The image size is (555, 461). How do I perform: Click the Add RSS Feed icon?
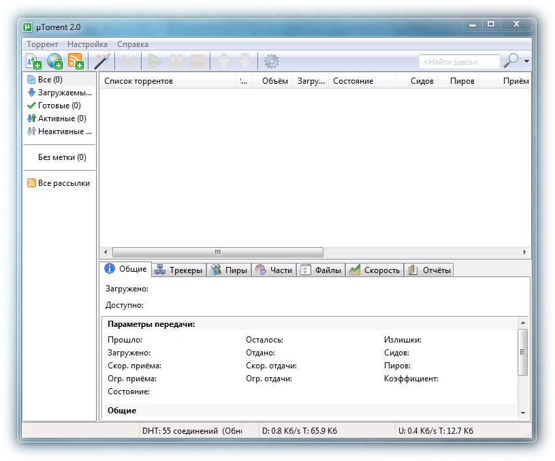click(76, 61)
